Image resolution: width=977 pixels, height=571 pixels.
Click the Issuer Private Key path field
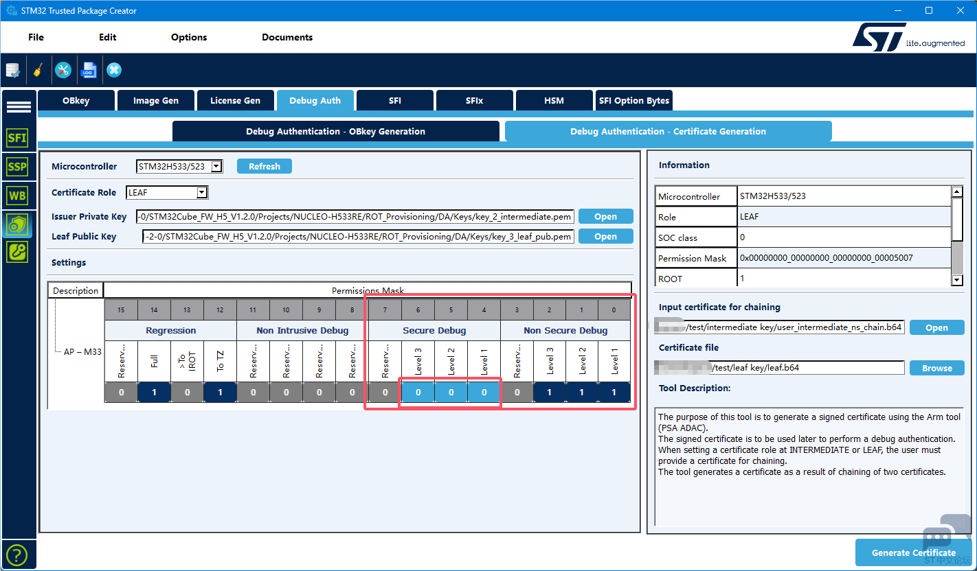pyautogui.click(x=355, y=216)
